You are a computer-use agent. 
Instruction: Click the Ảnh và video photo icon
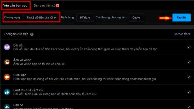coord(7,62)
